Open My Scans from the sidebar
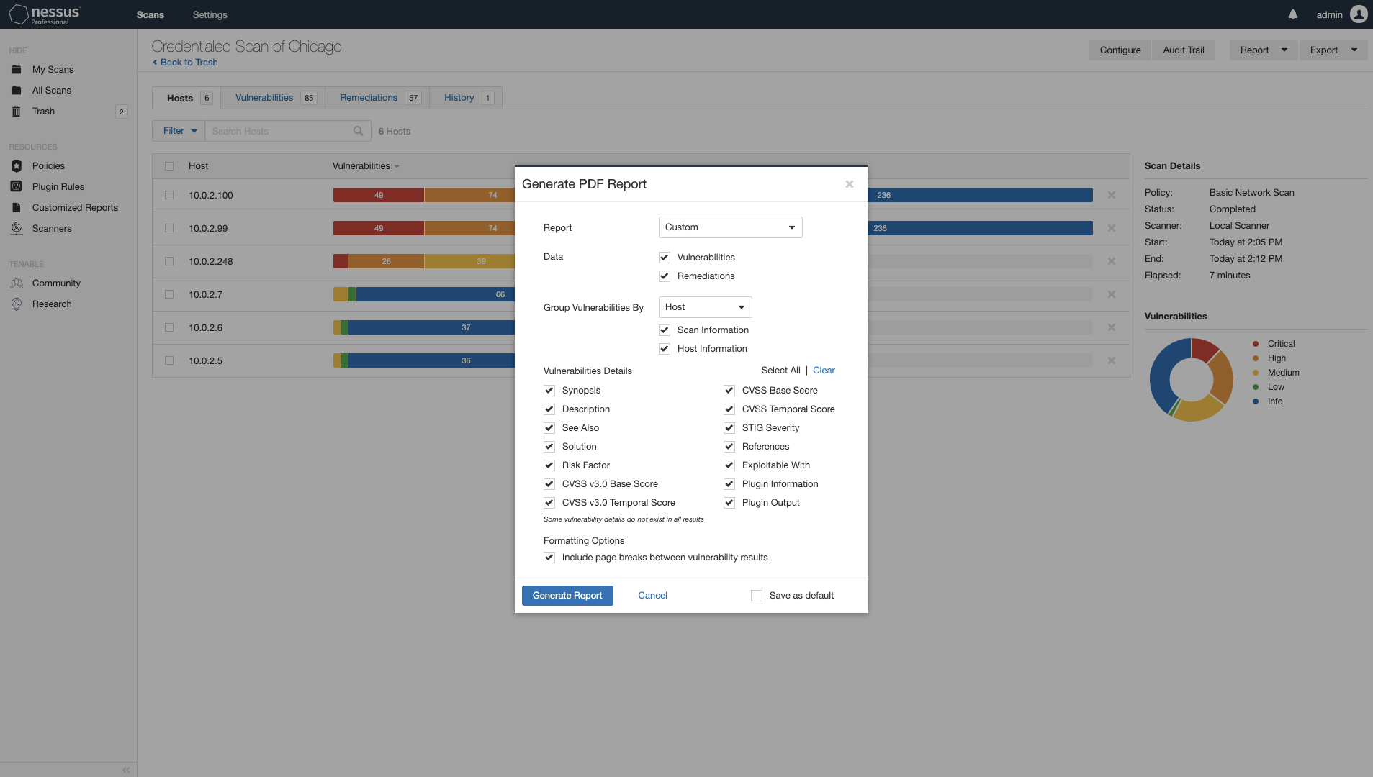The height and width of the screenshot is (777, 1373). pyautogui.click(x=53, y=69)
